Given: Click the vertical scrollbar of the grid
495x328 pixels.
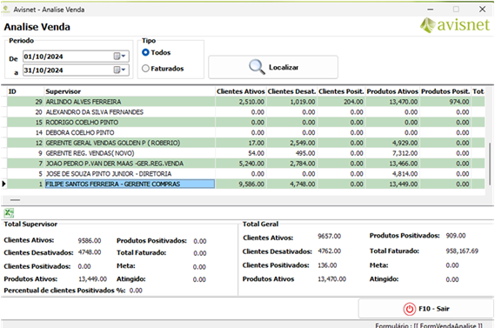Looking at the screenshot, I should click(x=490, y=164).
